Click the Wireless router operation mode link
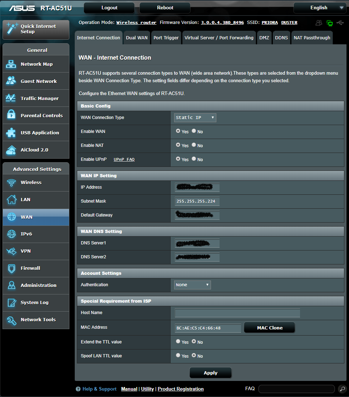Viewport: 349px width, 397px height. 136,23
